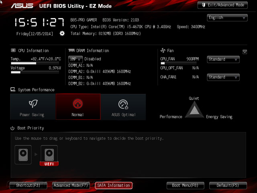Click the Performance label beside triangle
257x193 pixels.
click(171, 117)
